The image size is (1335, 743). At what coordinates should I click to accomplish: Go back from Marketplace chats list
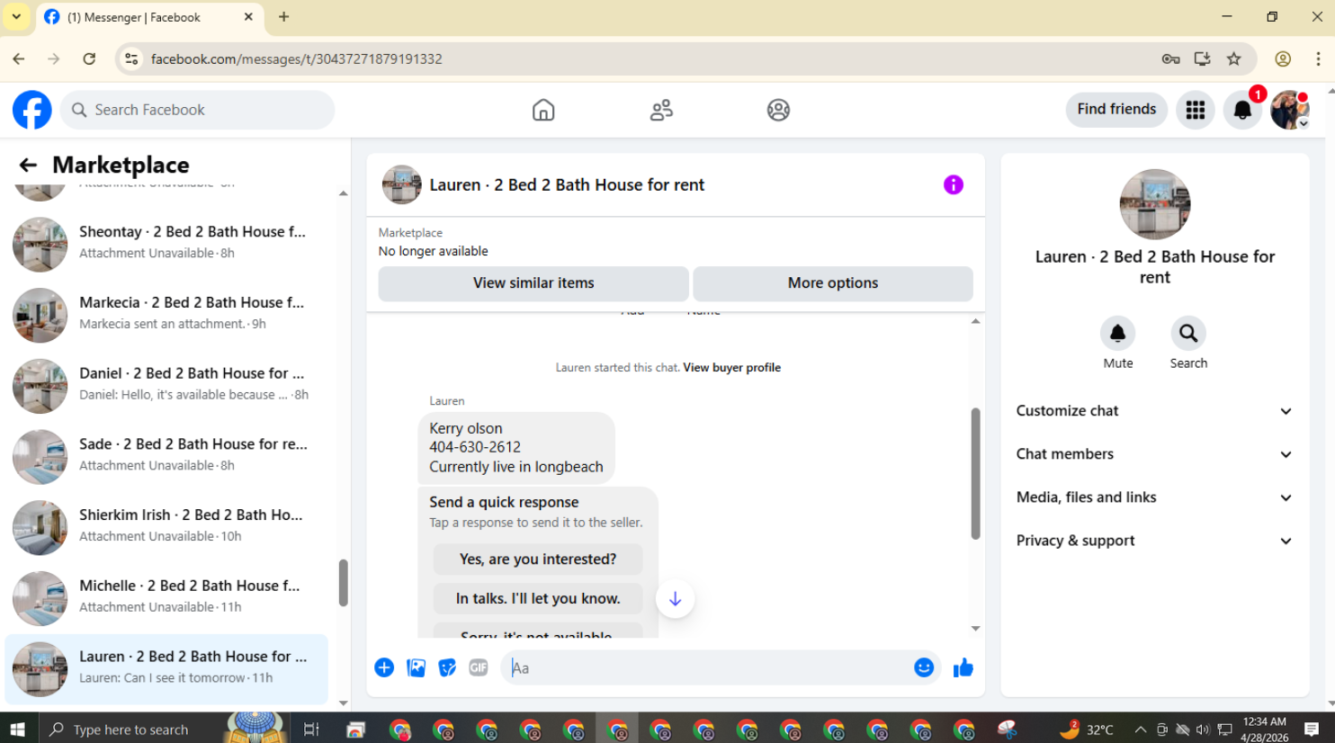tap(28, 165)
